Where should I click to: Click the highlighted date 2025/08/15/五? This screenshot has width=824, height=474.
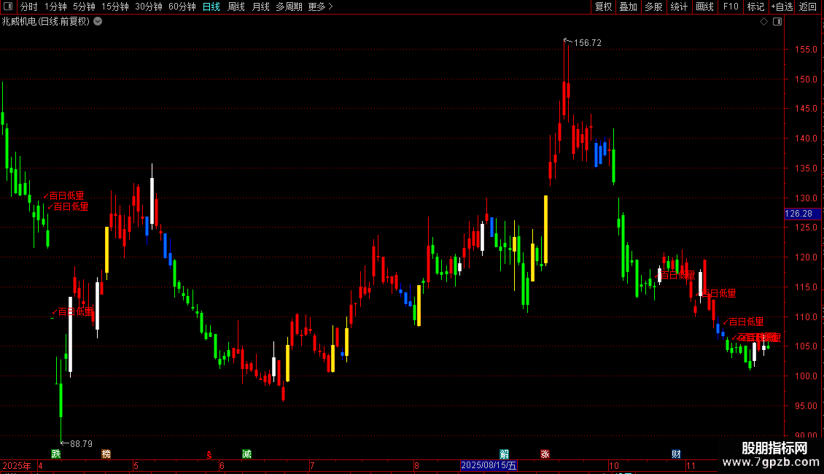[489, 465]
